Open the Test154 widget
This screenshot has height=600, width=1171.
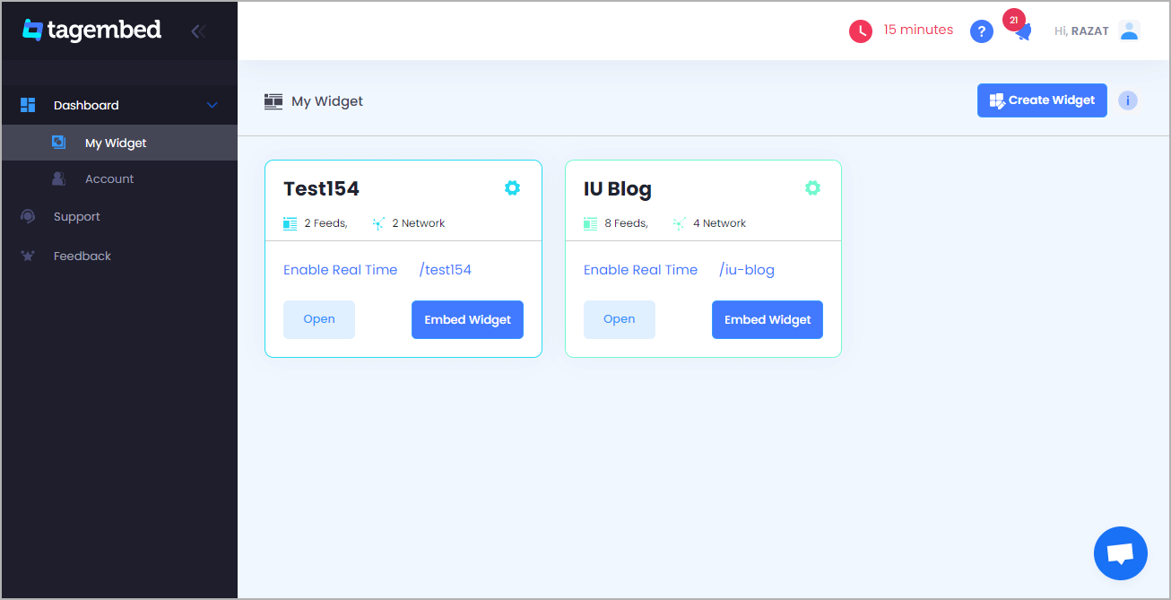tap(319, 319)
